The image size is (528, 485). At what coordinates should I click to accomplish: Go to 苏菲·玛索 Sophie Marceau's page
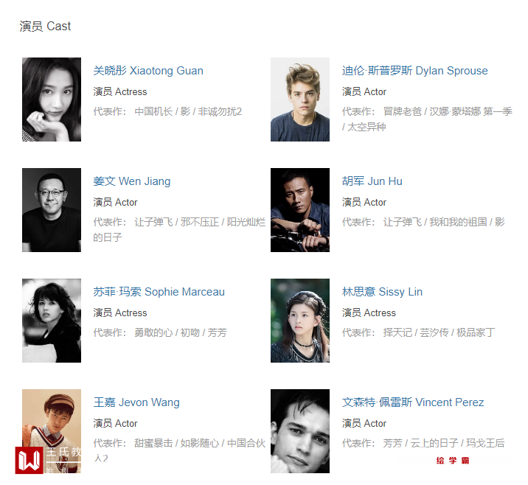pyautogui.click(x=159, y=292)
